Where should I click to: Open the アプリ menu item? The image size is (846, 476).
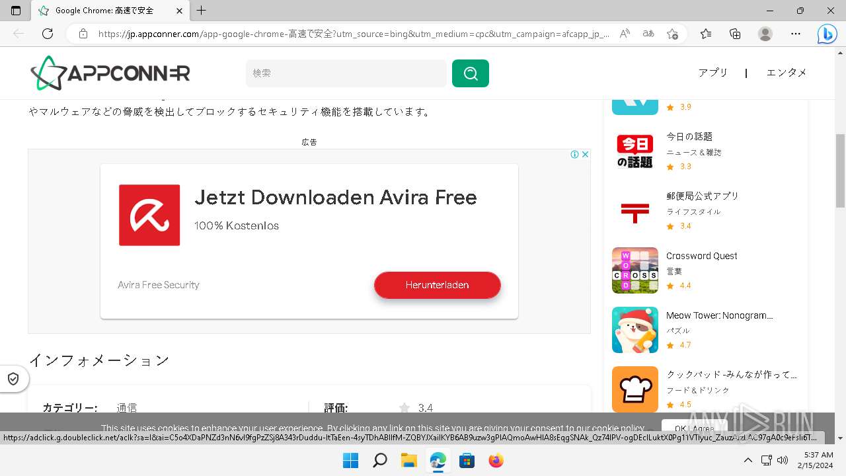pyautogui.click(x=713, y=73)
